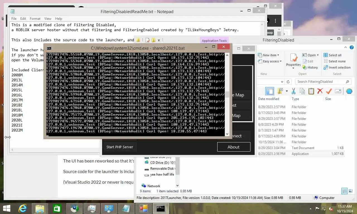This screenshot has width=357, height=214.
Task: Toggle the preview pane layout icon
Action: [x=269, y=91]
